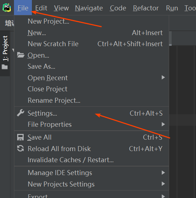Click the vertical scrollbar thumb behind menu

[170, 38]
